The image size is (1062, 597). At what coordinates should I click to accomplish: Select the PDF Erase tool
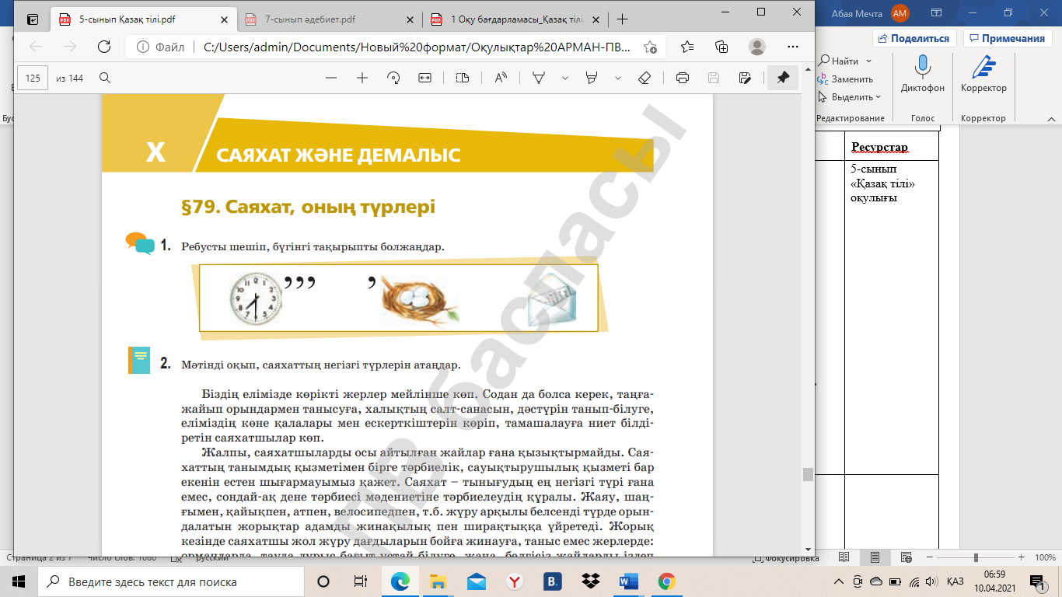(x=644, y=78)
